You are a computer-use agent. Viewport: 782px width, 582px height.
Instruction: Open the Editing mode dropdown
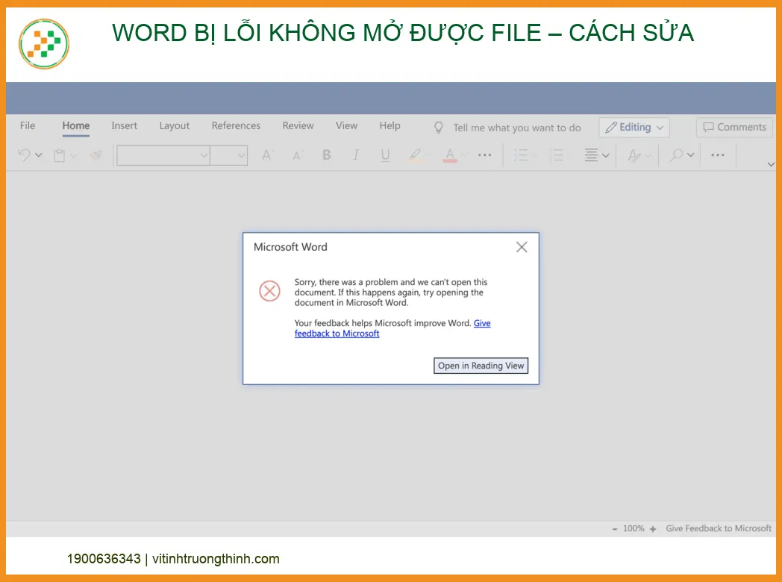(x=634, y=127)
